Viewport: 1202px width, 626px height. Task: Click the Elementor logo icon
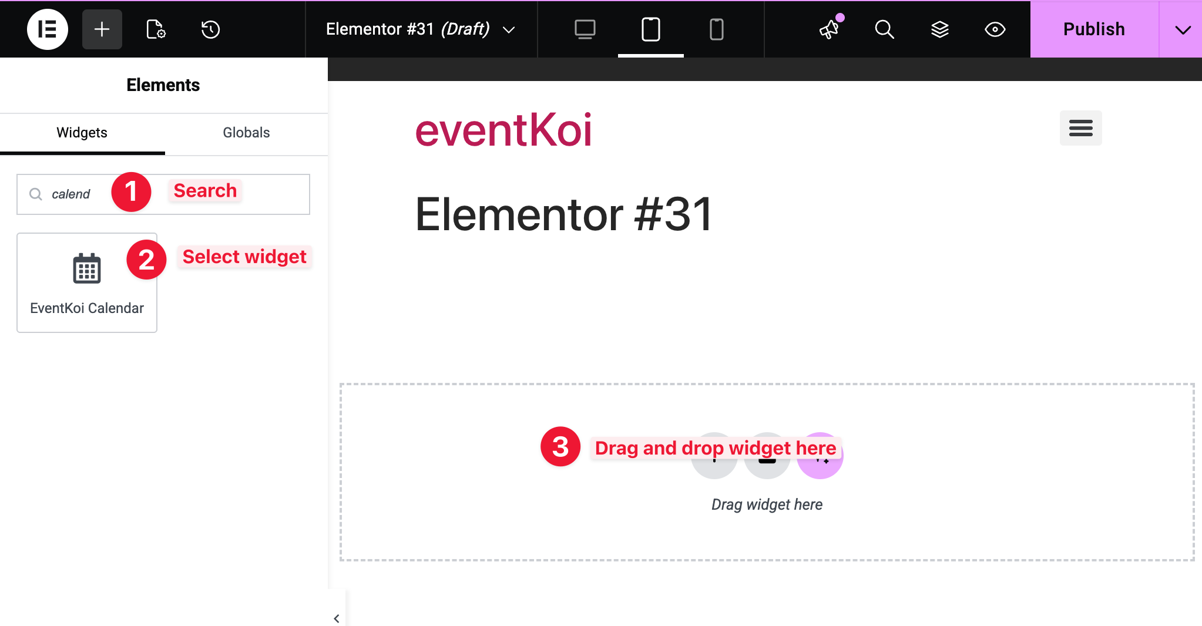[x=47, y=29]
